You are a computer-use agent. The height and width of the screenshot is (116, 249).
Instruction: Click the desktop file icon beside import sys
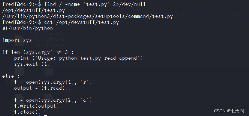pyautogui.click(x=19, y=40)
